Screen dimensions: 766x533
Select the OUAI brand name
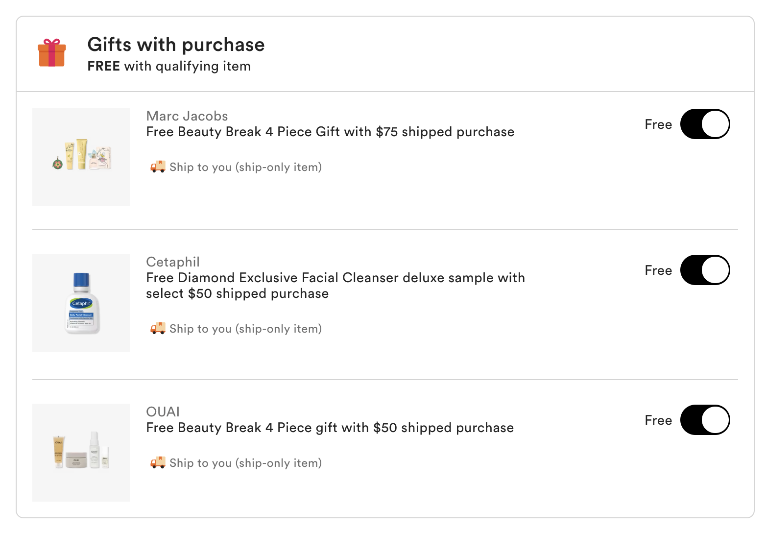[163, 412]
